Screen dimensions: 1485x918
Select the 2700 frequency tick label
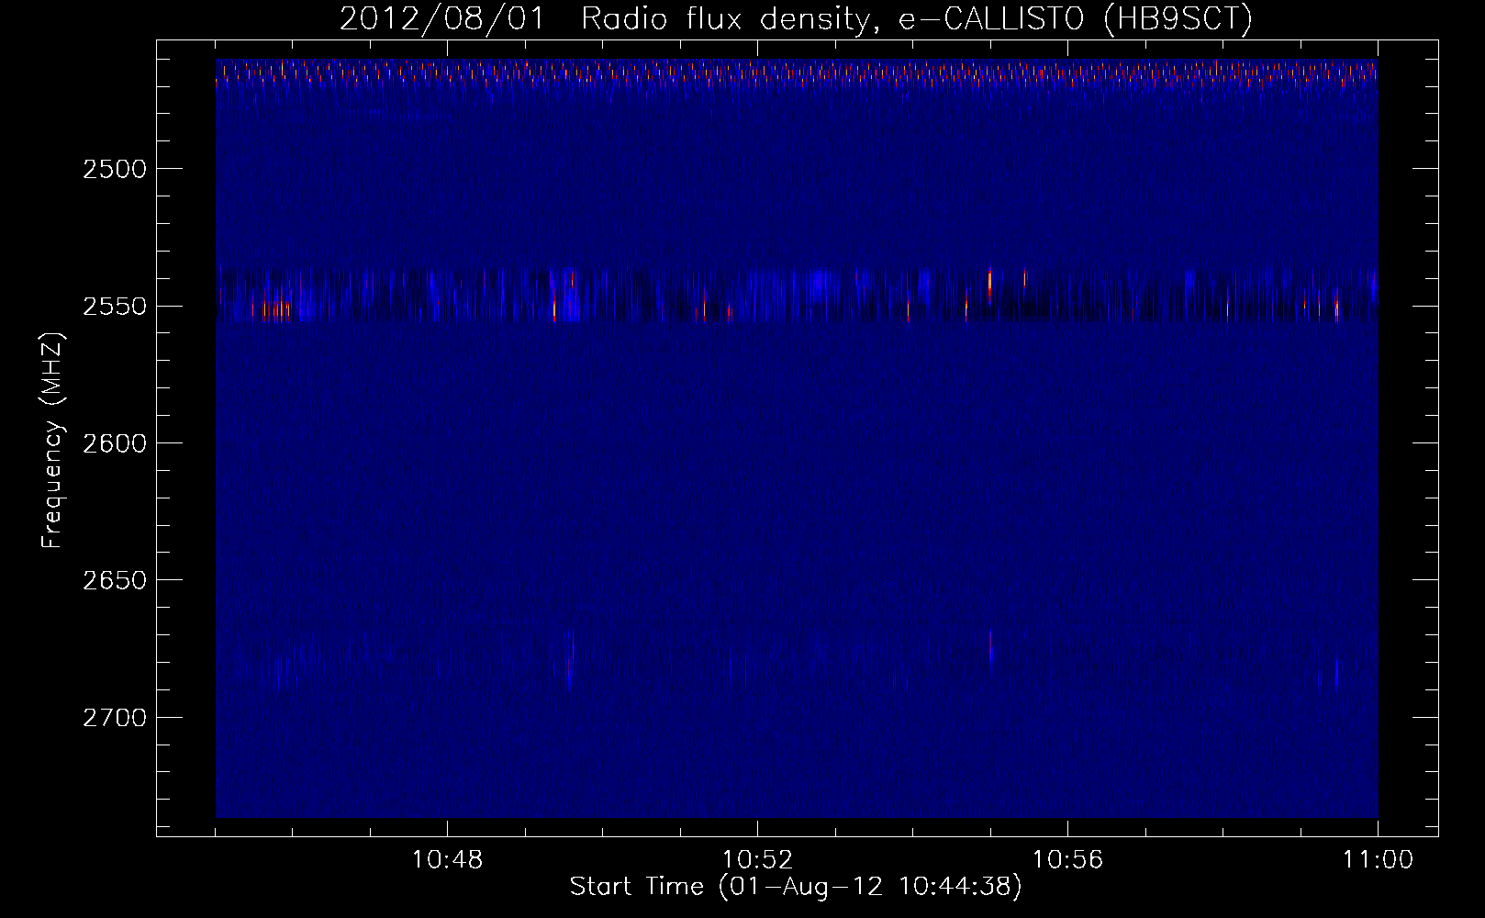[114, 717]
